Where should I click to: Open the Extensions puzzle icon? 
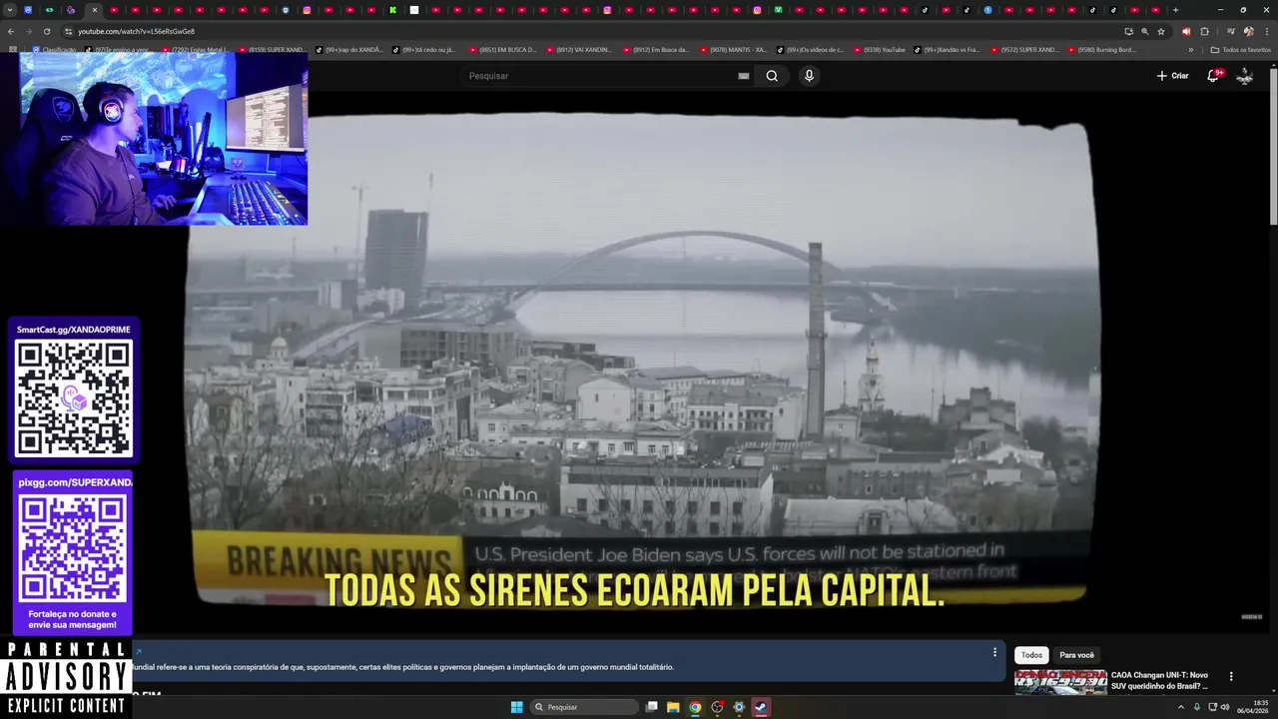(1204, 31)
